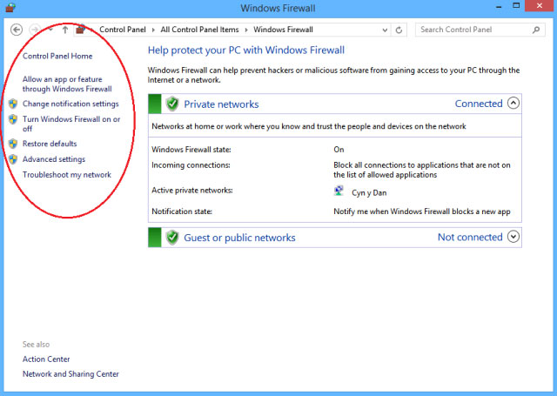Open Network and Sharing Center
The image size is (557, 396).
coord(70,374)
